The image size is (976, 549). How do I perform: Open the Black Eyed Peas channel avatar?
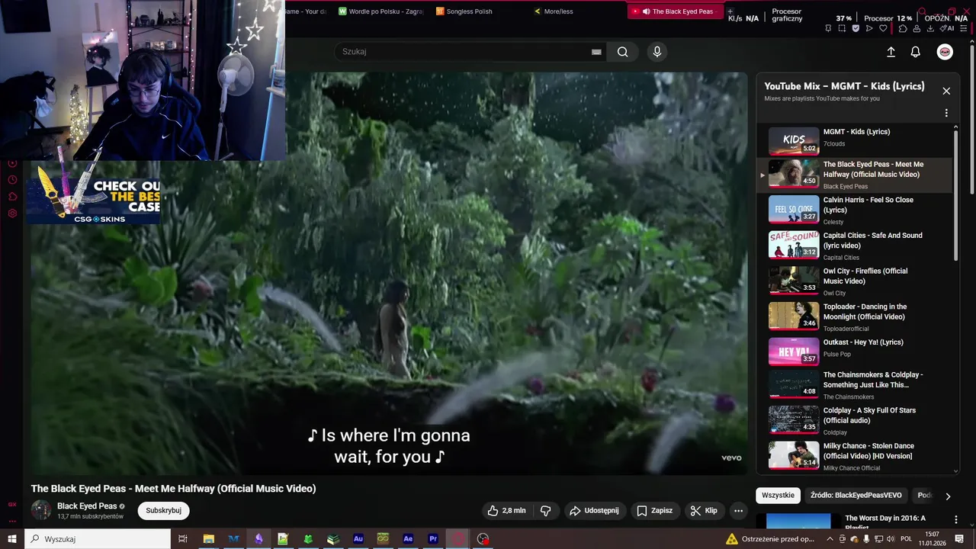tap(41, 510)
